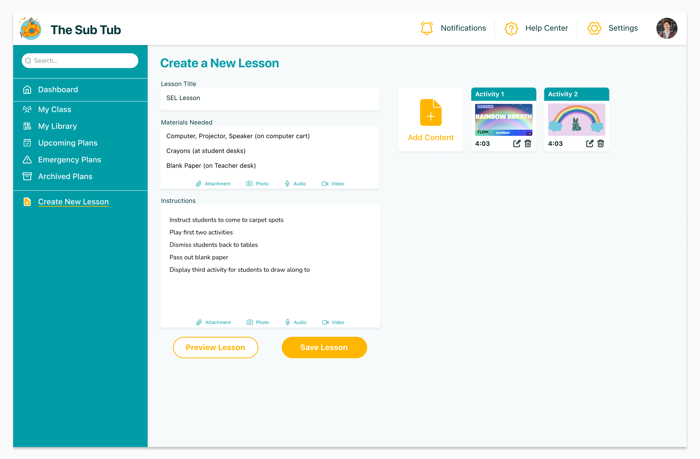700x459 pixels.
Task: Select Emergency Plans in the sidebar
Action: pyautogui.click(x=69, y=159)
